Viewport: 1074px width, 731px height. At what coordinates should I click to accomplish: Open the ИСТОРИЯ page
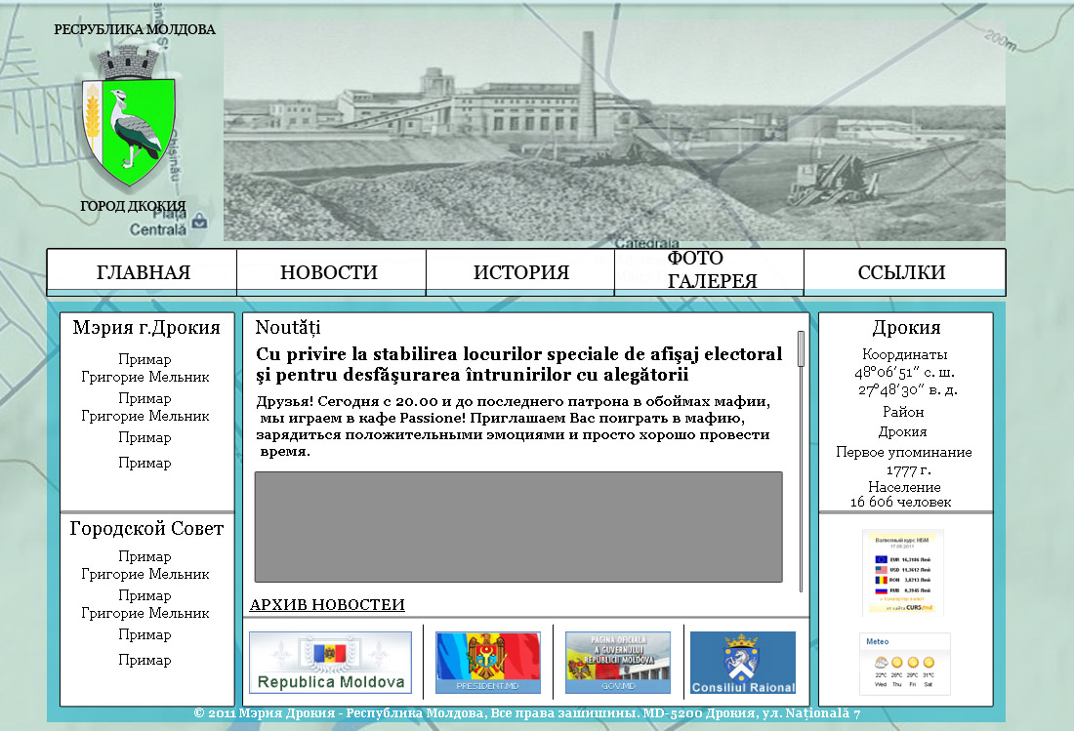coord(520,272)
